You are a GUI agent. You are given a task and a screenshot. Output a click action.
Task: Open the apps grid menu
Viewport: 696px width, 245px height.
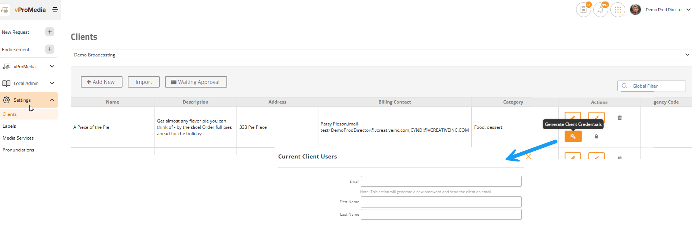[x=618, y=10]
